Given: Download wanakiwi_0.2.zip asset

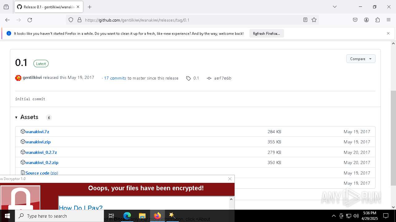Looking at the screenshot, I should pyautogui.click(x=42, y=162).
